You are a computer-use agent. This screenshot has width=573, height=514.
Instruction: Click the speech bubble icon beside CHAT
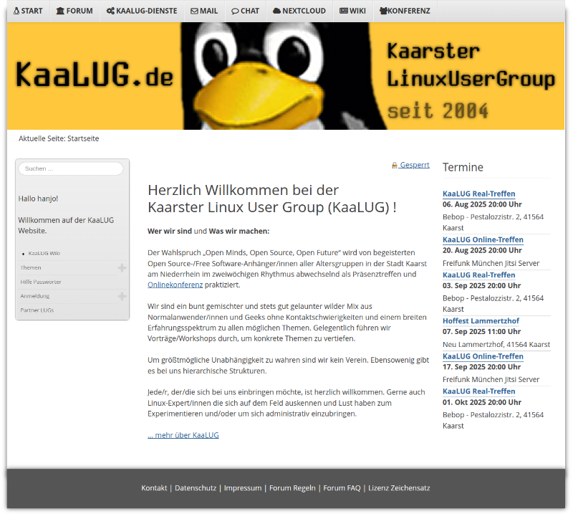pos(235,11)
